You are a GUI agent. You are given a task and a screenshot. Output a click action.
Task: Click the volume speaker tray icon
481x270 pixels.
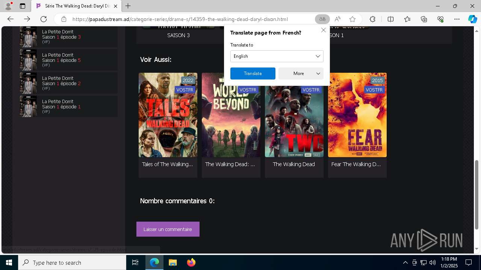click(x=433, y=262)
